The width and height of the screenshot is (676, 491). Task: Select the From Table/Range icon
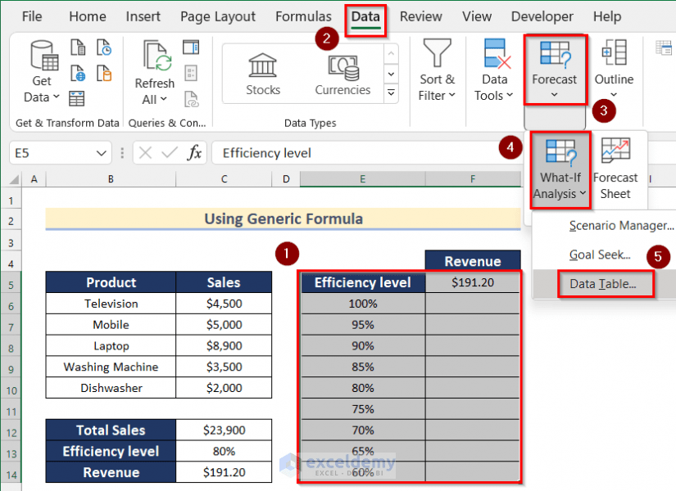coord(75,98)
